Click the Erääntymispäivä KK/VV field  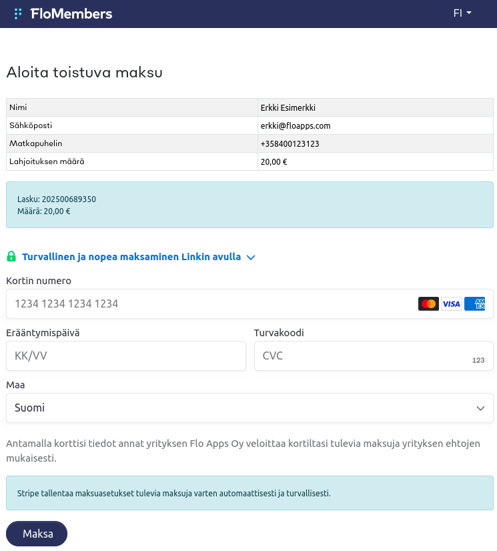125,356
